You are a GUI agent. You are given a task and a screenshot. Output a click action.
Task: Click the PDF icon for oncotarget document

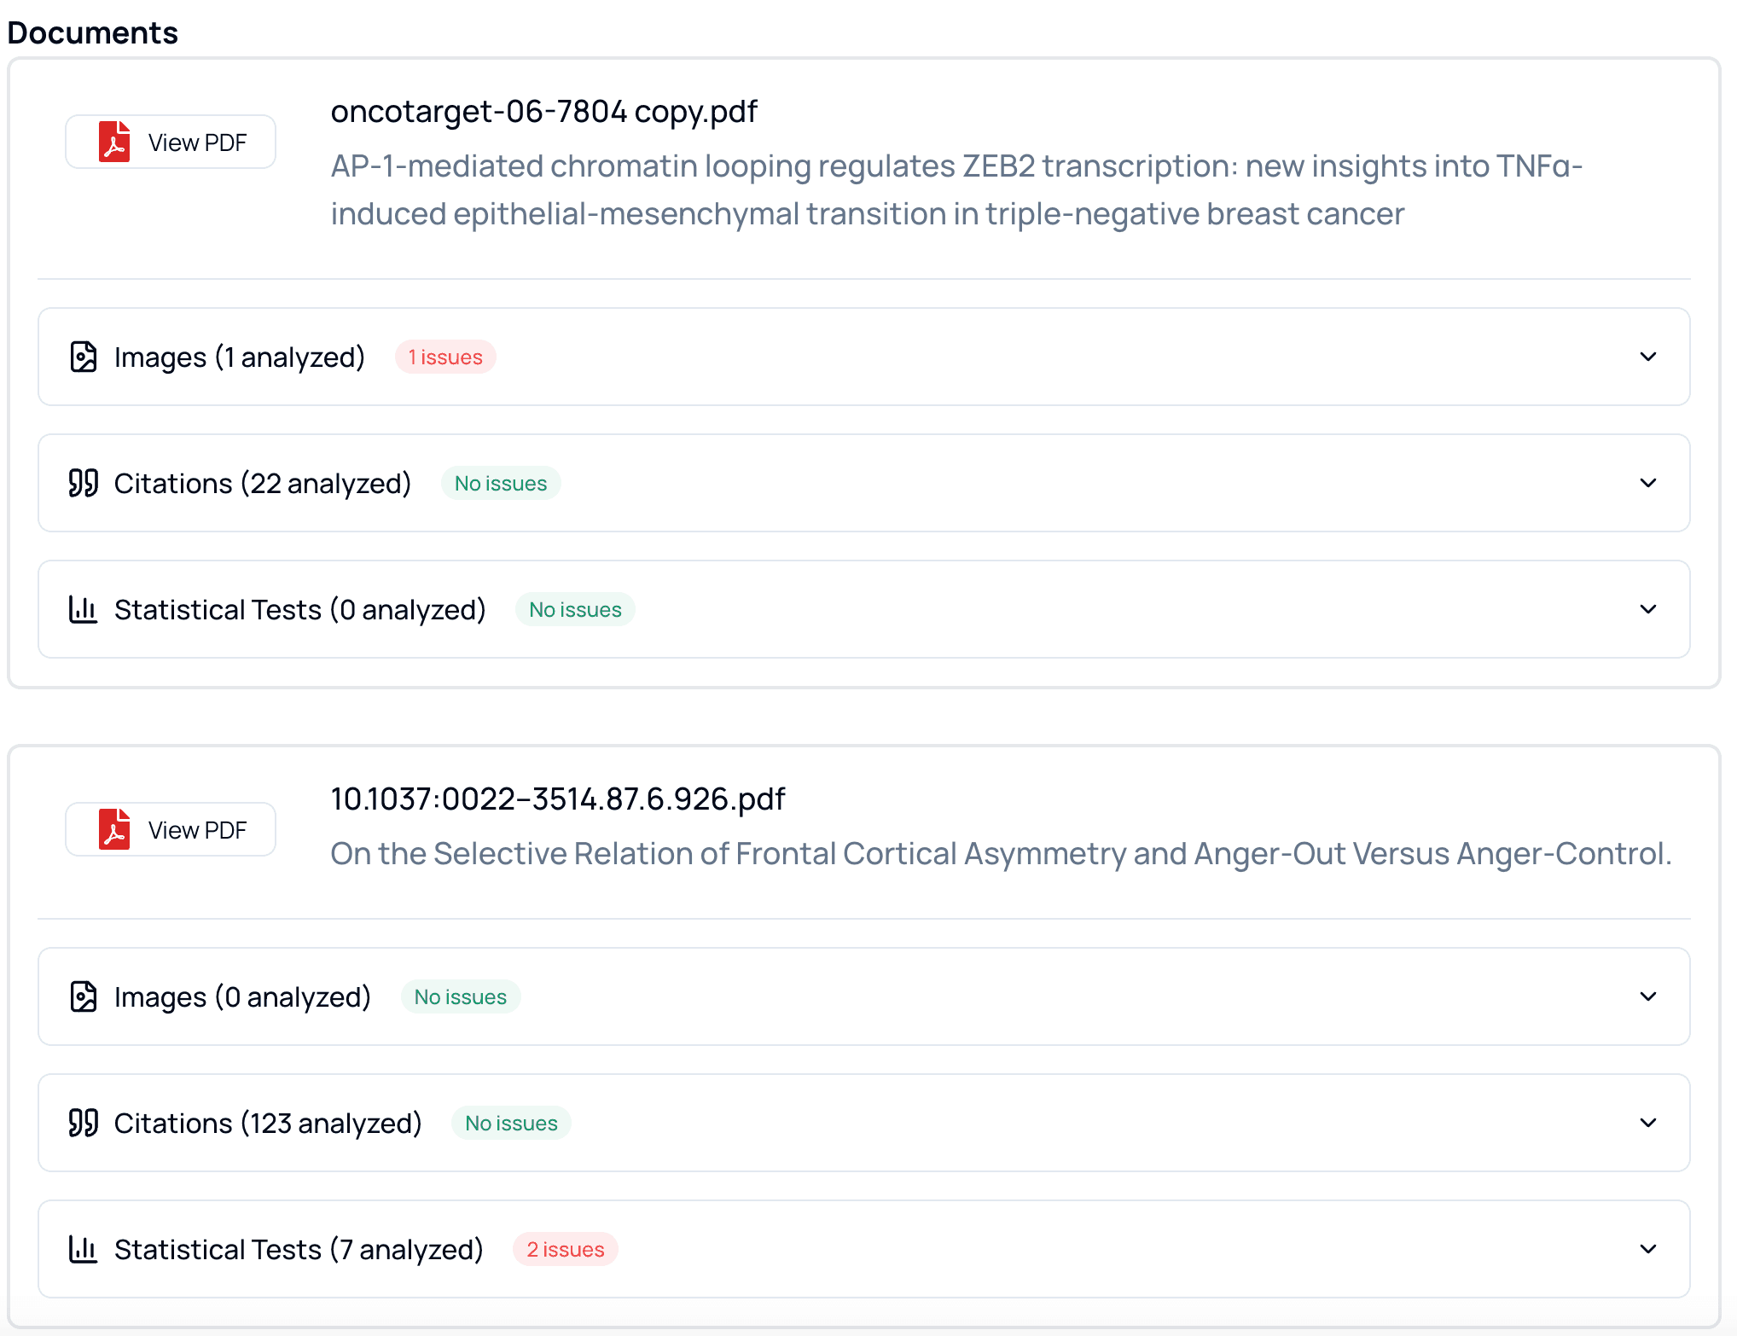[114, 142]
